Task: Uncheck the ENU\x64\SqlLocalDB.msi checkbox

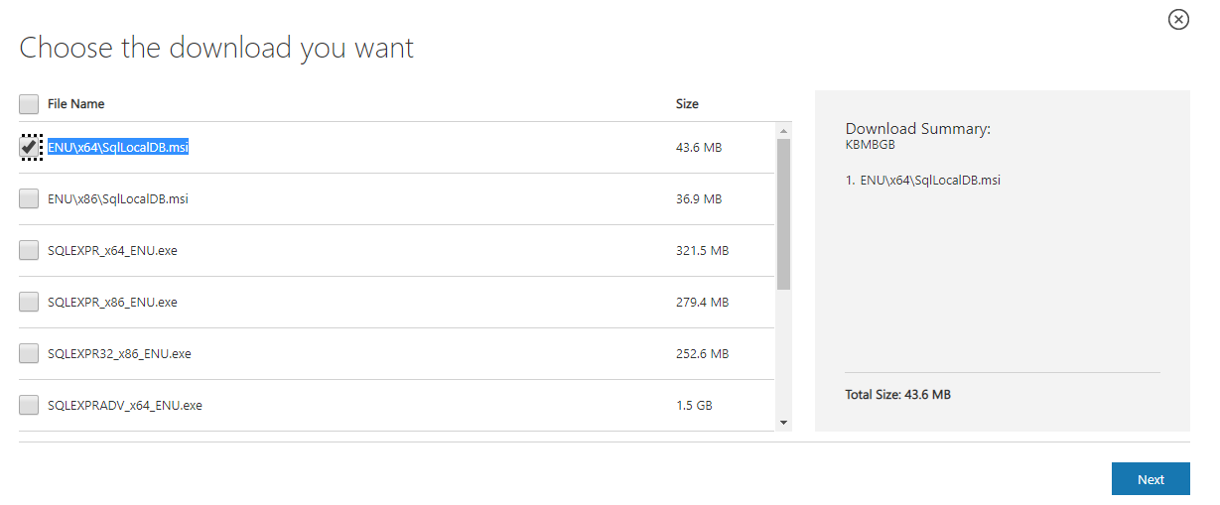Action: [29, 147]
